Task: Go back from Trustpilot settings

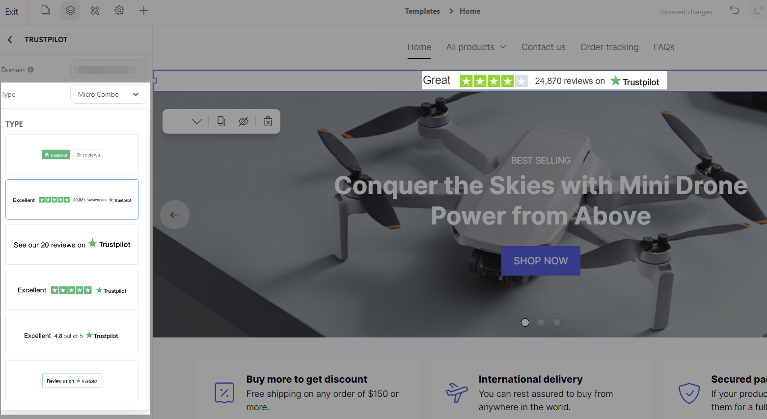Action: (x=10, y=40)
